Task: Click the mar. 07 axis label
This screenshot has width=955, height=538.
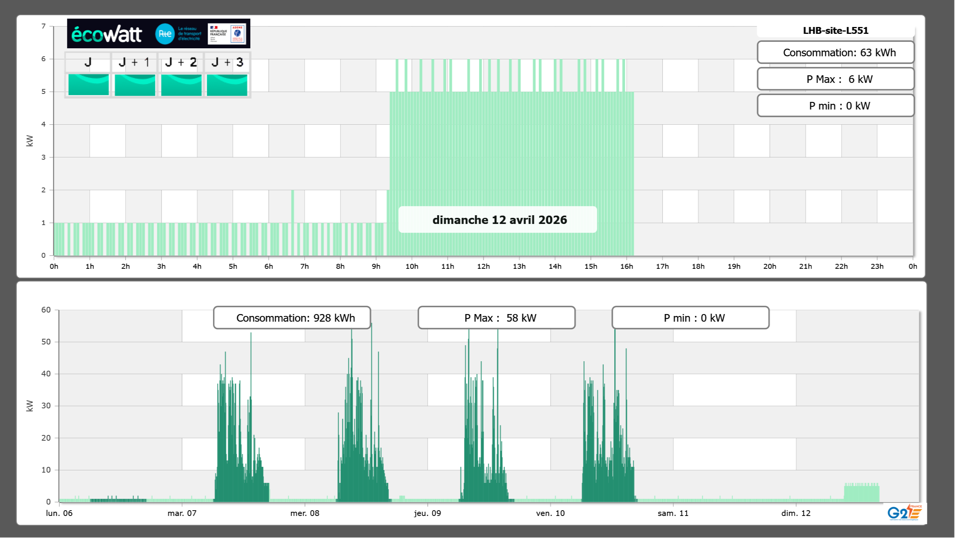Action: coord(182,513)
